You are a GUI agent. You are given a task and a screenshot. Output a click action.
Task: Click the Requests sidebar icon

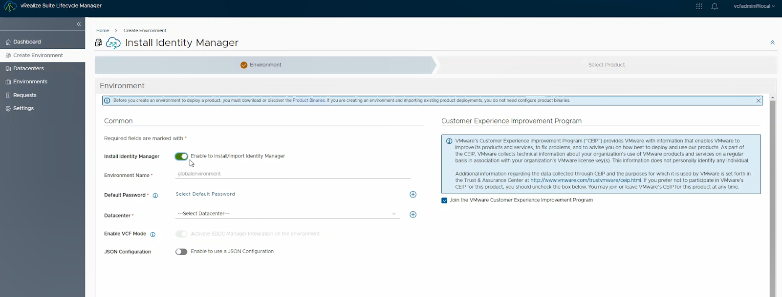click(x=8, y=95)
